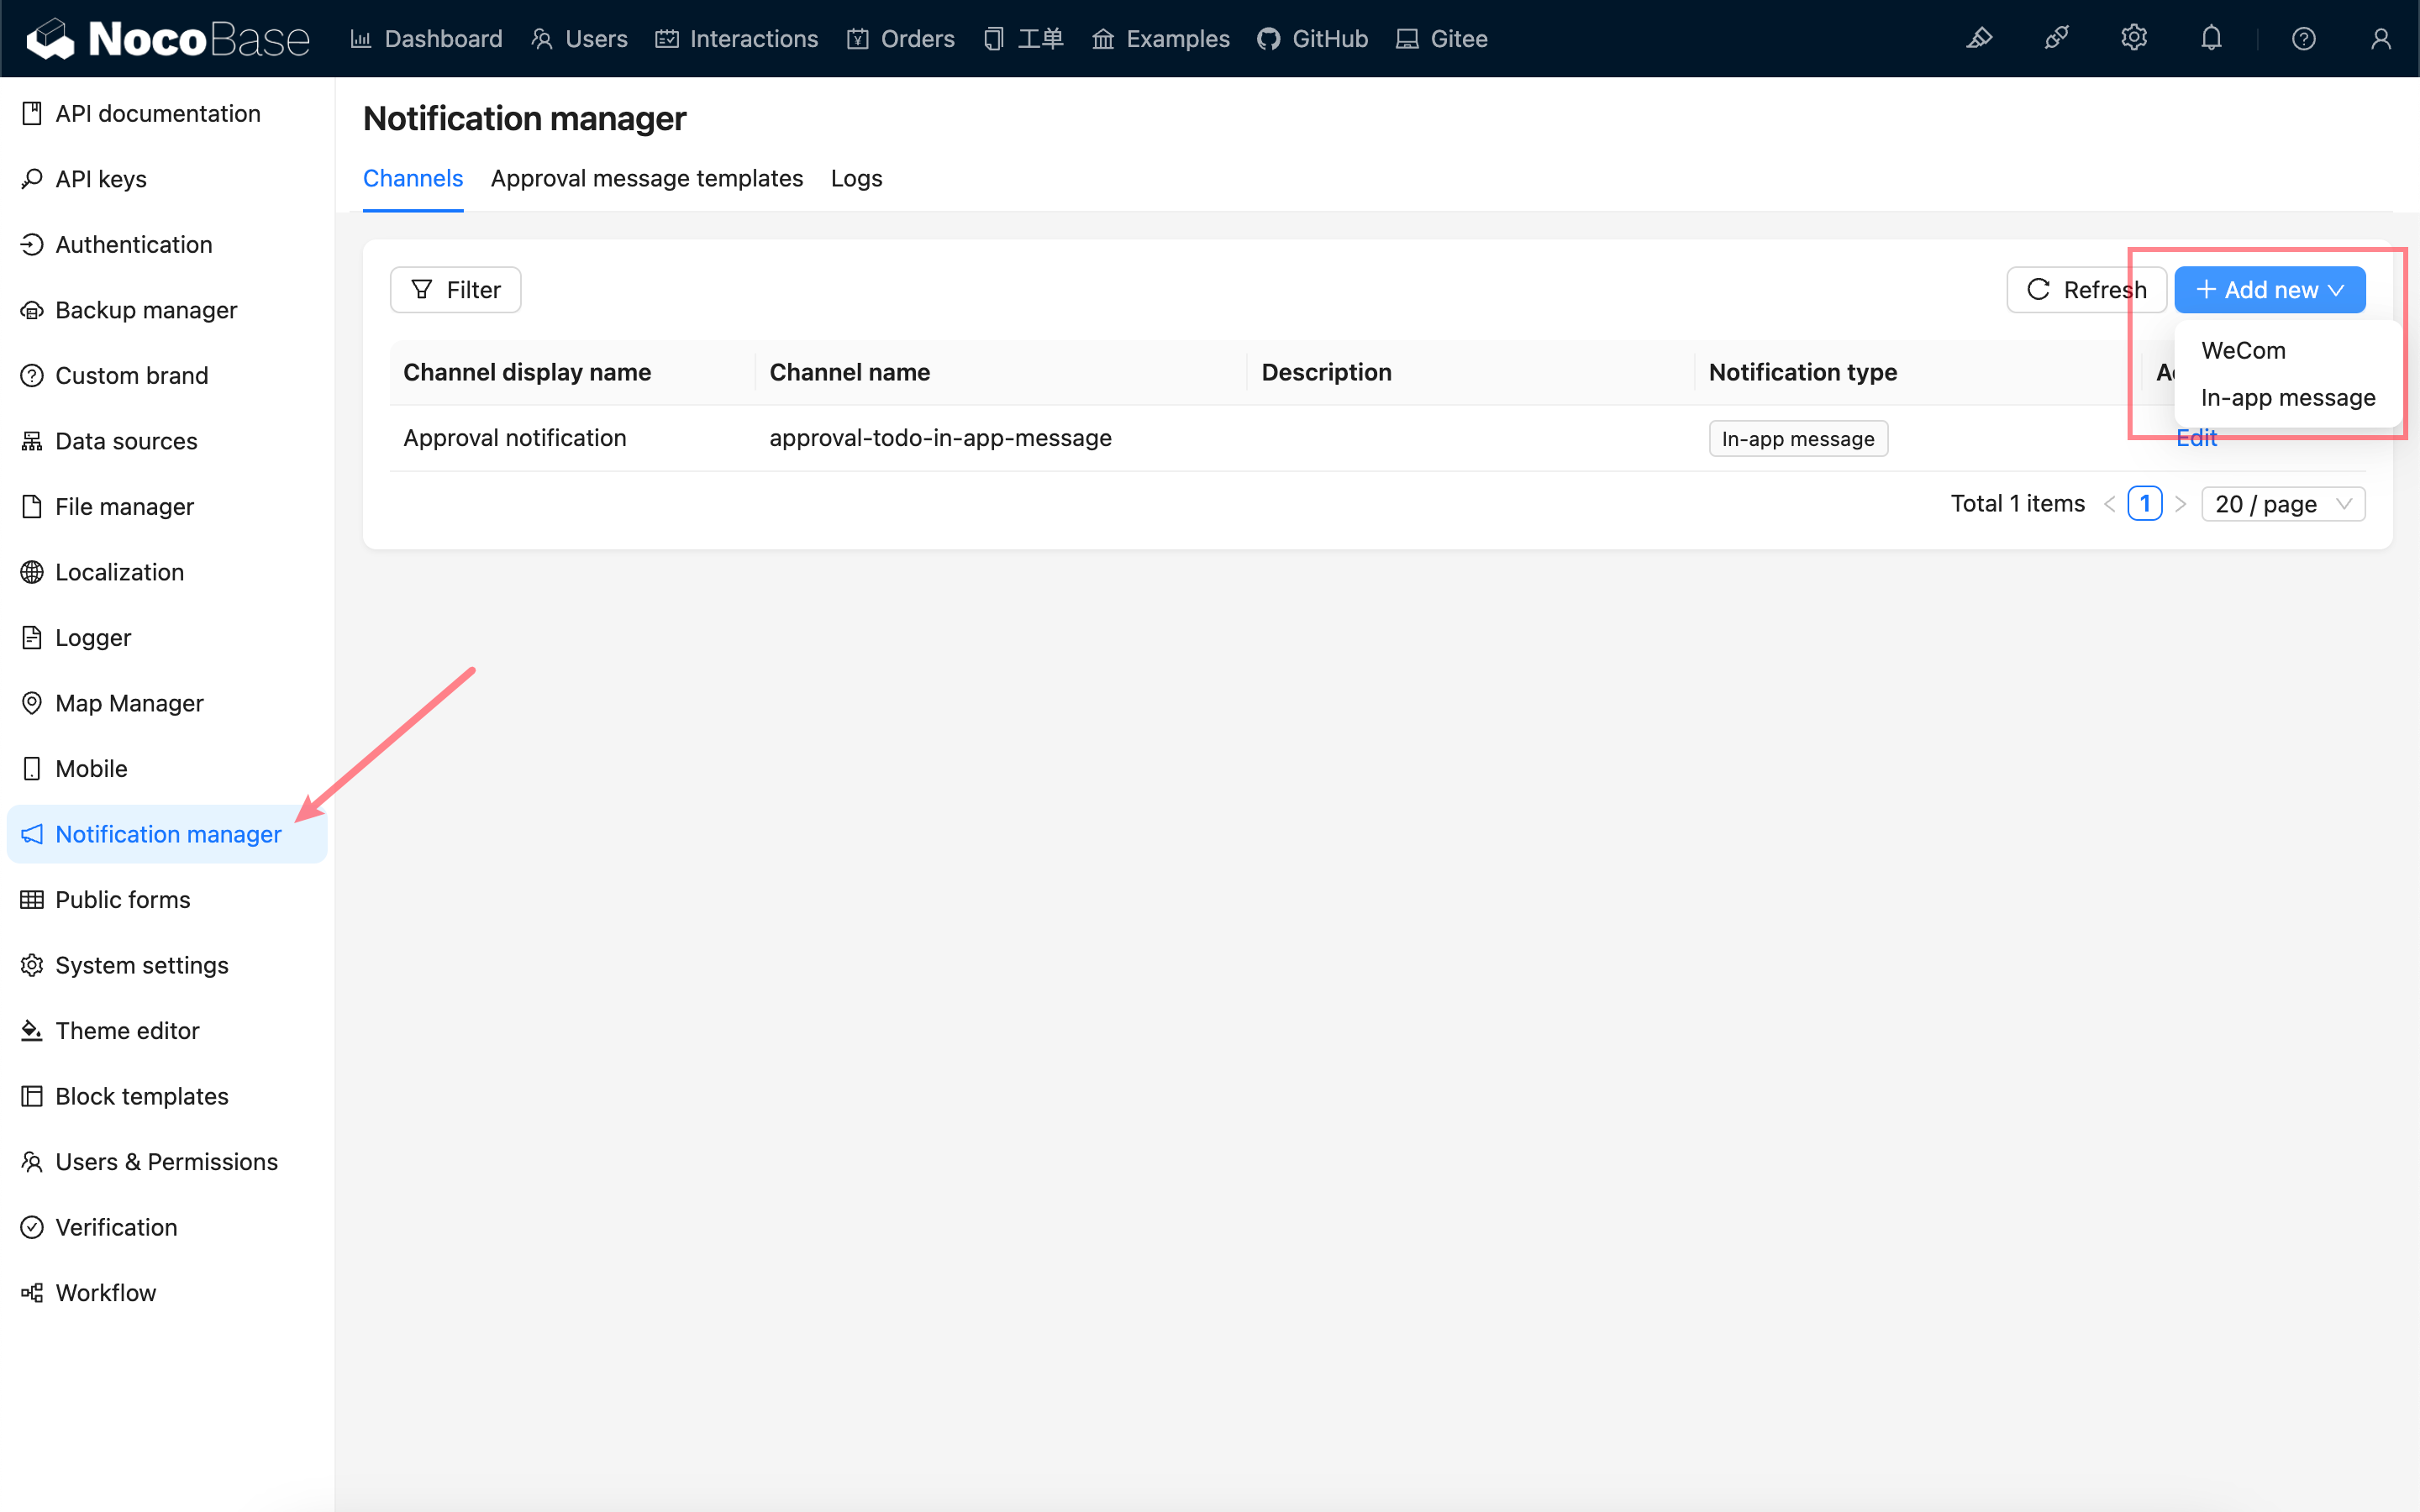The image size is (2420, 1512).
Task: Open the notifications bell icon
Action: click(2211, 39)
